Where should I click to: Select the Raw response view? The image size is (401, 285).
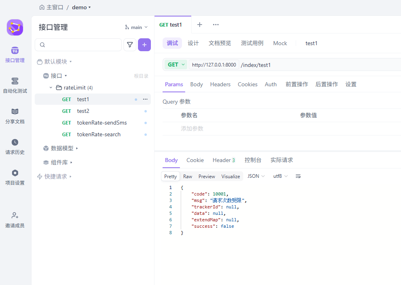tap(188, 177)
